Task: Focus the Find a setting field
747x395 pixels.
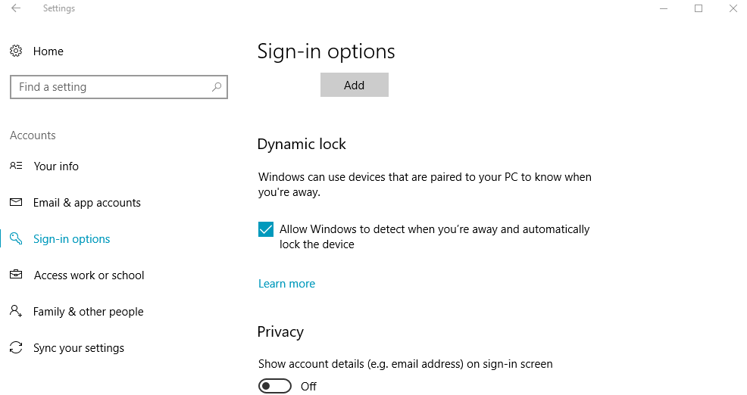Action: pos(119,87)
